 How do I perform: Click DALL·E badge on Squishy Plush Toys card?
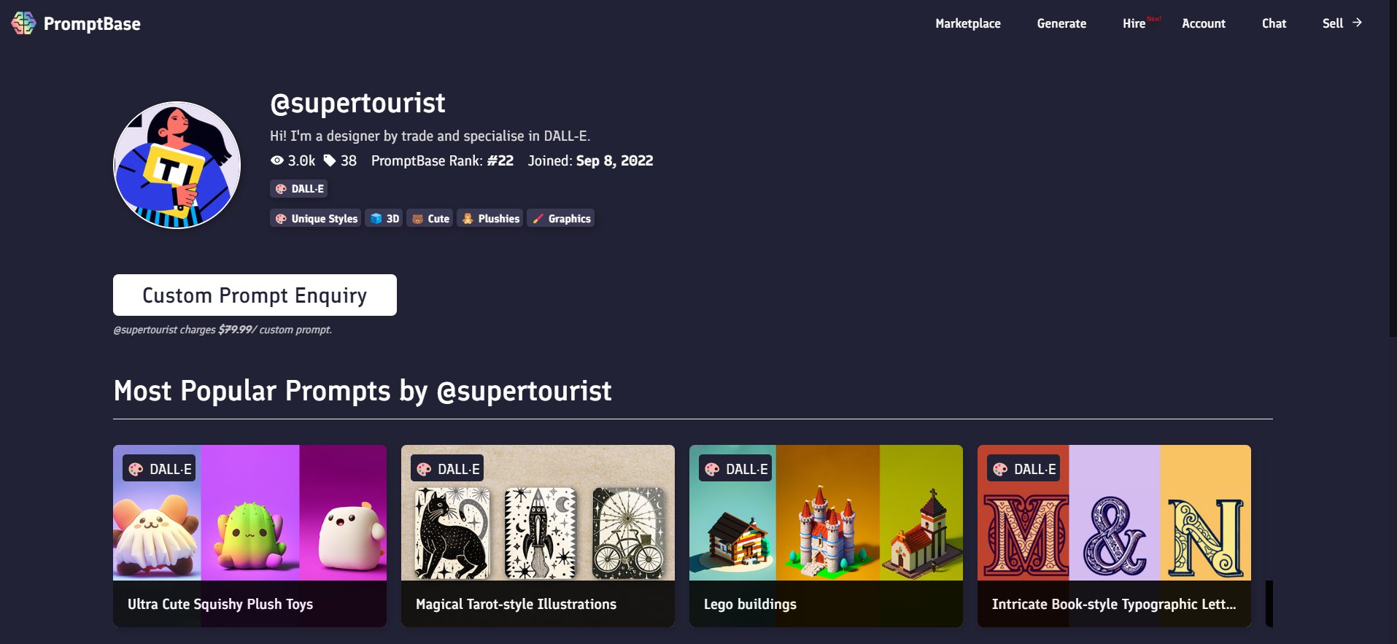(159, 469)
